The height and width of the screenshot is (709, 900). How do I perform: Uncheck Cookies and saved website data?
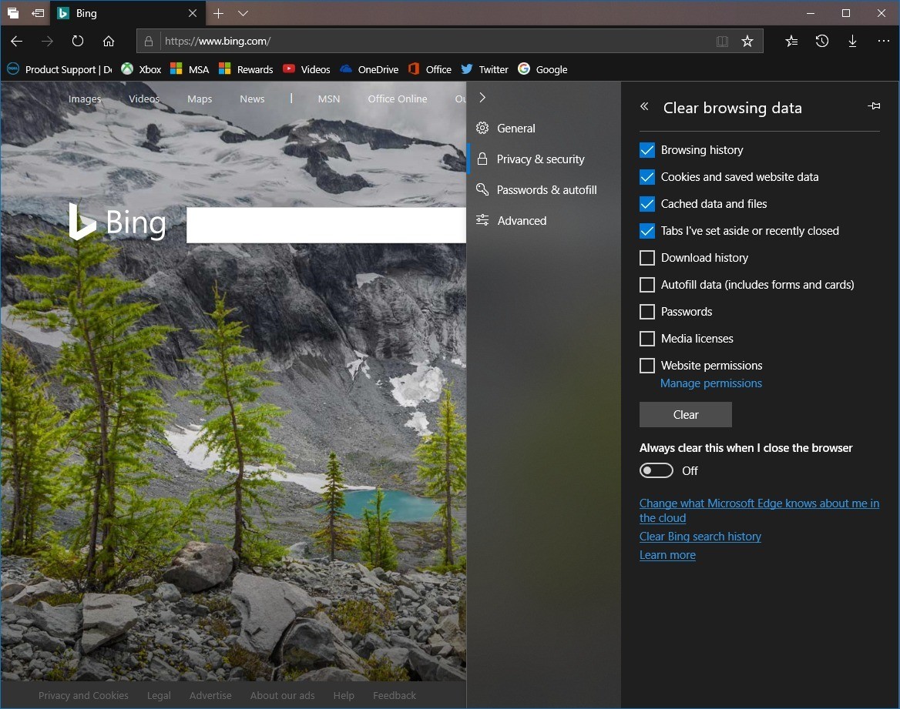click(x=647, y=177)
